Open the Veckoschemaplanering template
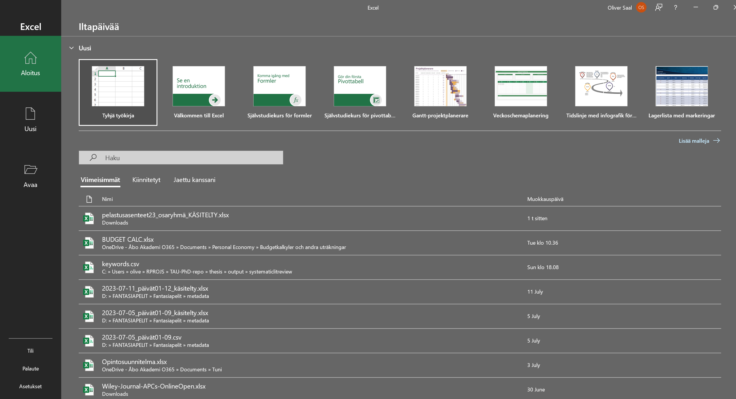Viewport: 736px width, 399px height. 521,92
